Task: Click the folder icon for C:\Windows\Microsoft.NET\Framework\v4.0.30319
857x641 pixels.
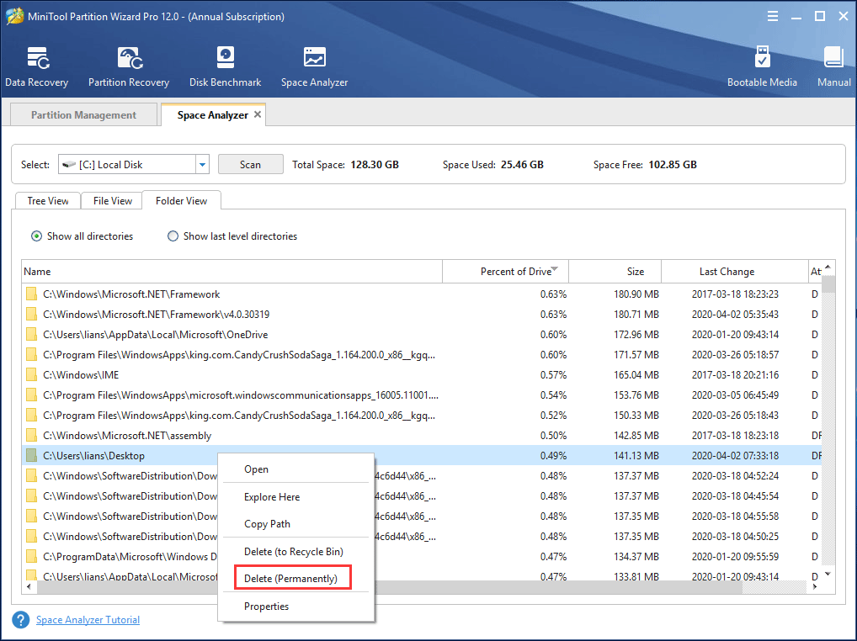Action: click(32, 315)
